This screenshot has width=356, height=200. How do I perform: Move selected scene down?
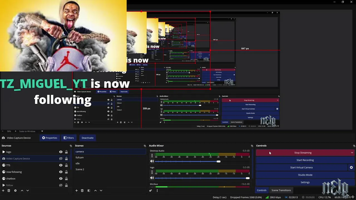pos(101,191)
